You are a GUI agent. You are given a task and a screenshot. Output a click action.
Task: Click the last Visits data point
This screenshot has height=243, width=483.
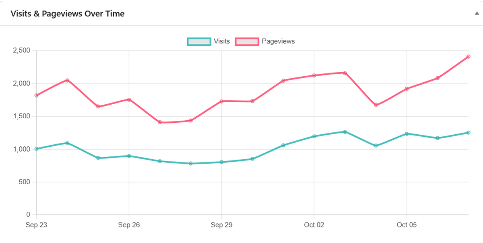(x=468, y=132)
